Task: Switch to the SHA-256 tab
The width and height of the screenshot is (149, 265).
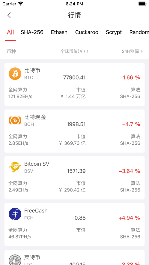Action: click(x=32, y=32)
